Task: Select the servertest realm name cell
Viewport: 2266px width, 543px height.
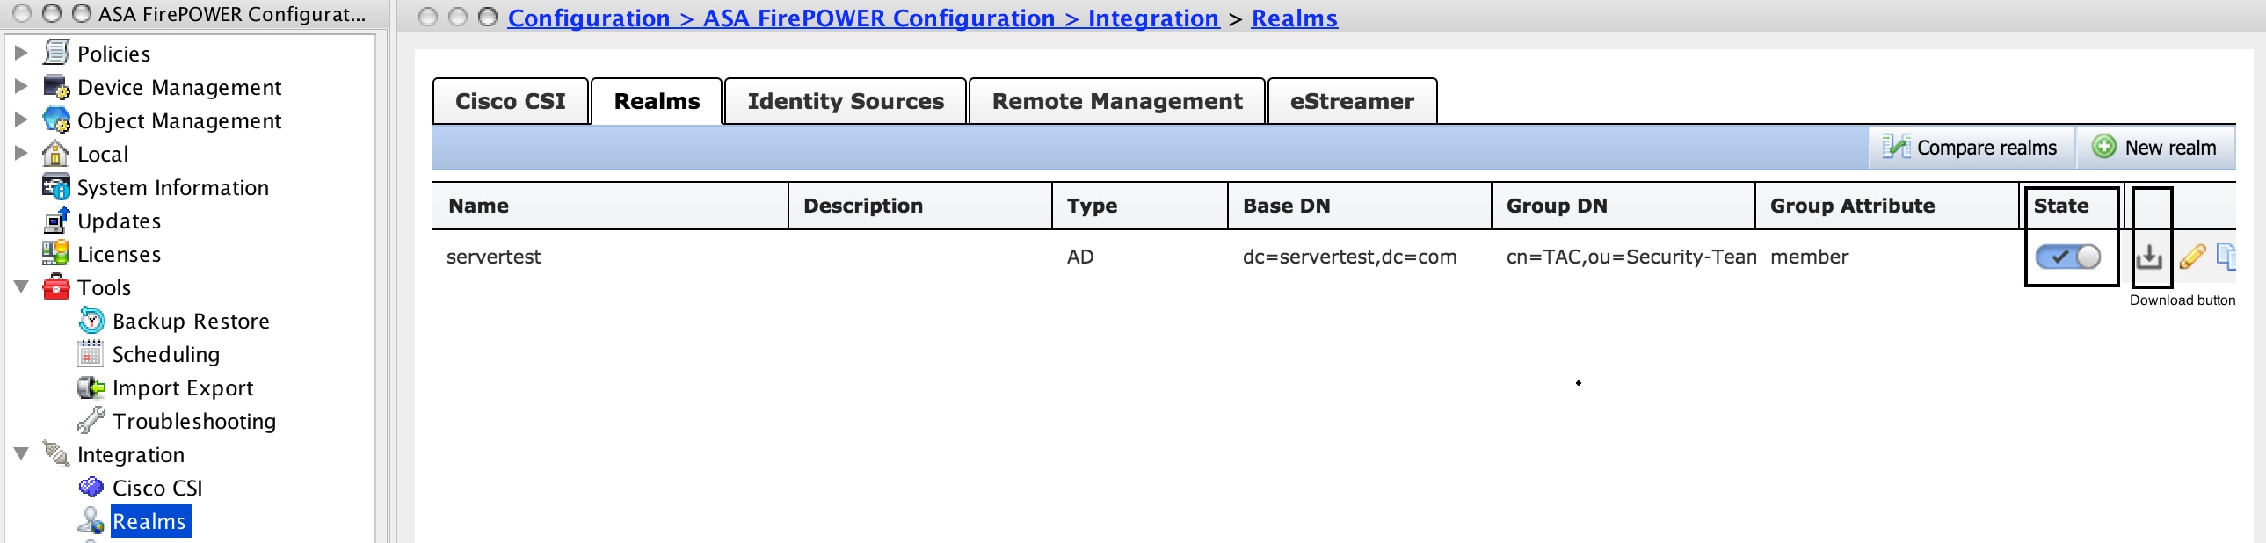Action: [x=493, y=257]
